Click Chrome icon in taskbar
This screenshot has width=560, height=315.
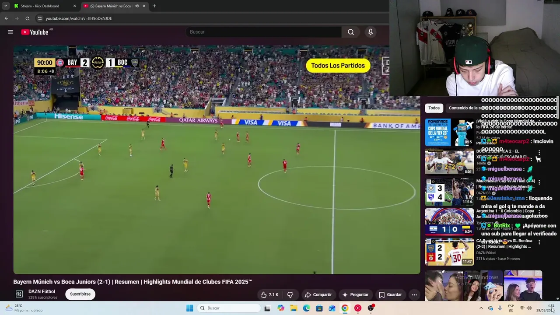tap(345, 308)
